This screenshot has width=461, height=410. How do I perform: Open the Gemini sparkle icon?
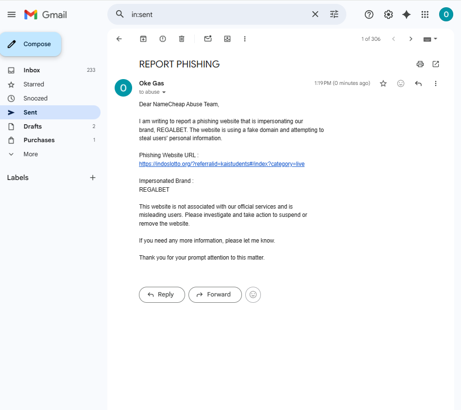406,15
